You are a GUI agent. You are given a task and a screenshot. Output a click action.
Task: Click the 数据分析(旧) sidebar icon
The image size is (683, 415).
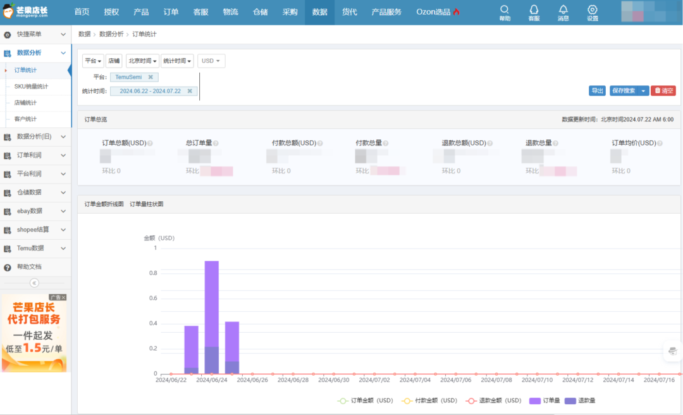[x=8, y=137]
